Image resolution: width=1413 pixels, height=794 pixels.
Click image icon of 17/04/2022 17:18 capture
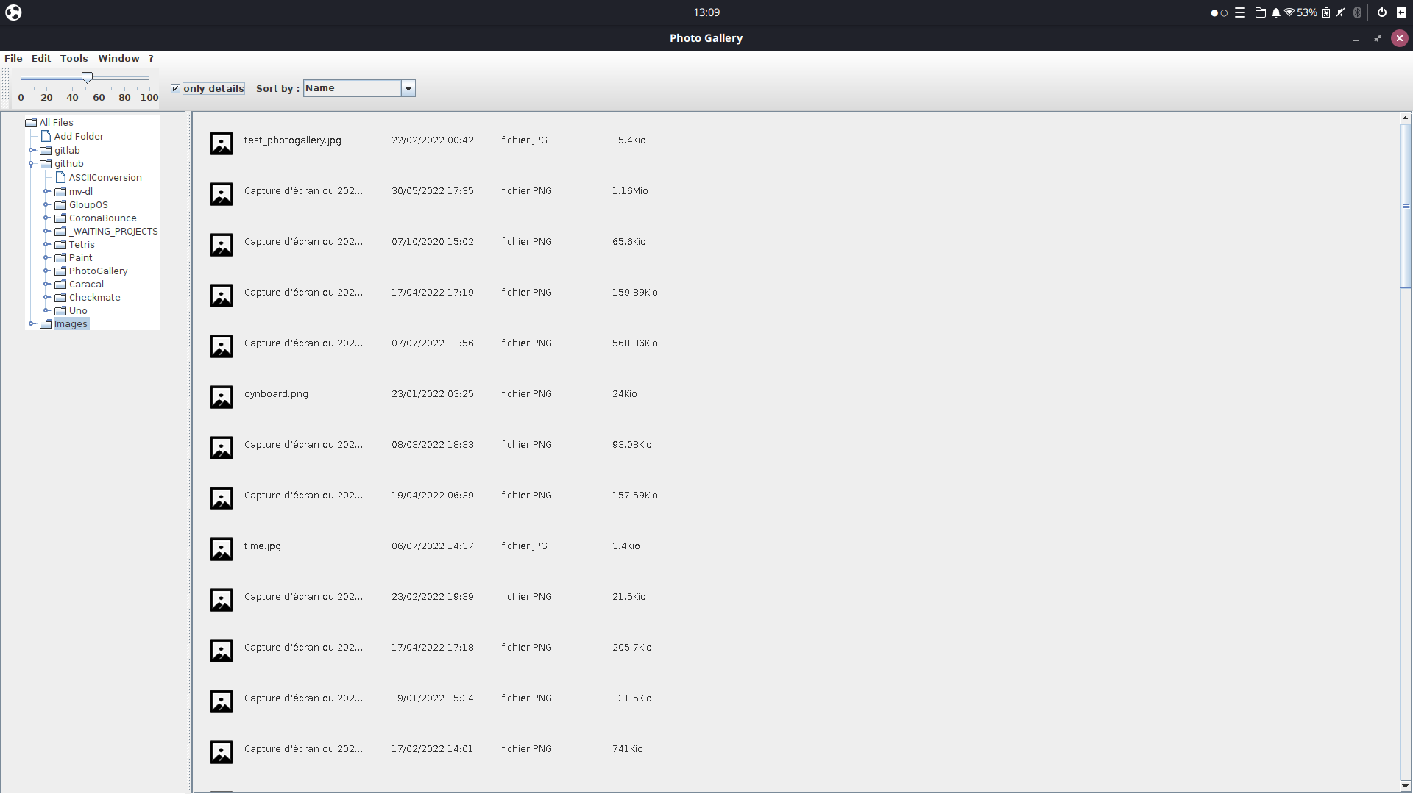222,651
